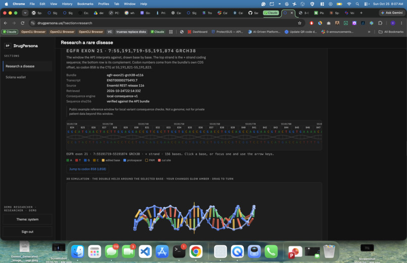Toggle the Theme: system button
Viewport: 407px width, 263px height.
coord(27,220)
